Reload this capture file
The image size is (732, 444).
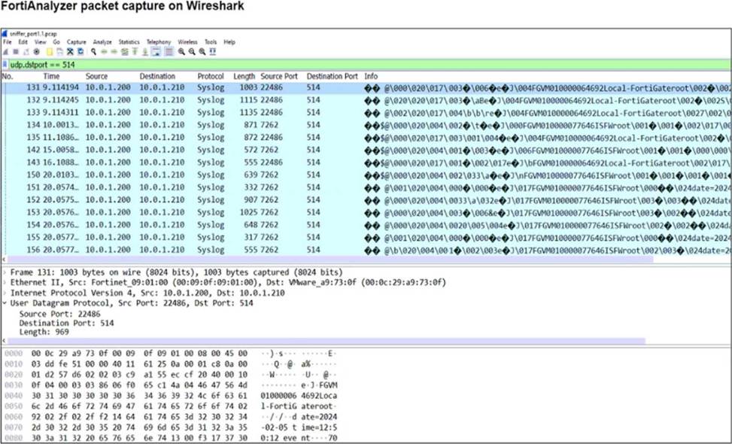point(80,52)
